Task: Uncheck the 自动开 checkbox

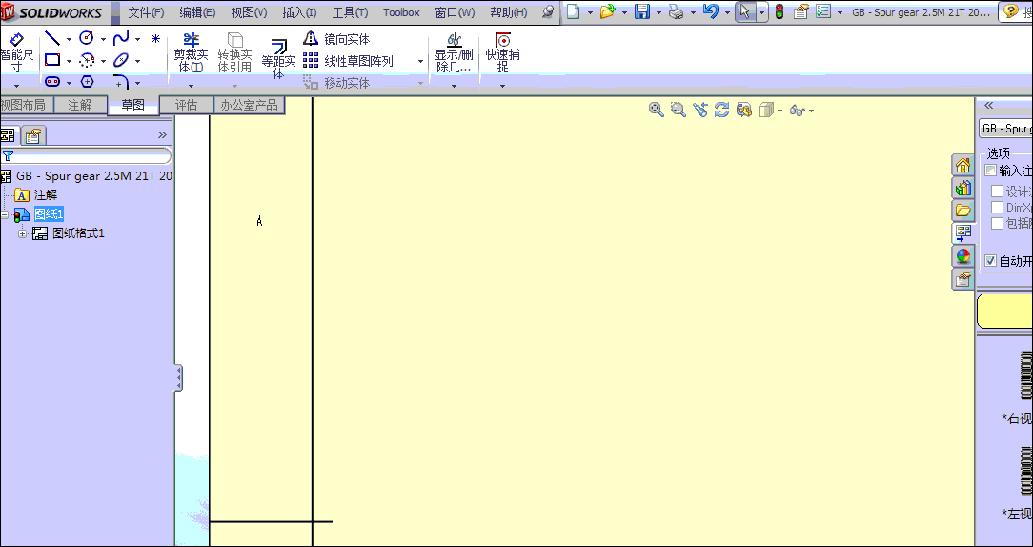Action: (991, 261)
